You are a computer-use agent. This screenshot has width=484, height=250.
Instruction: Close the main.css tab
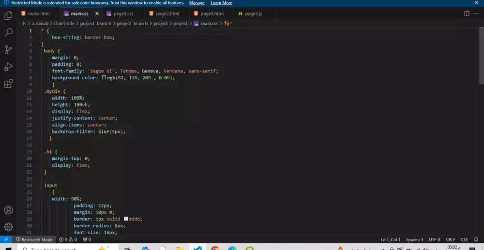97,14
